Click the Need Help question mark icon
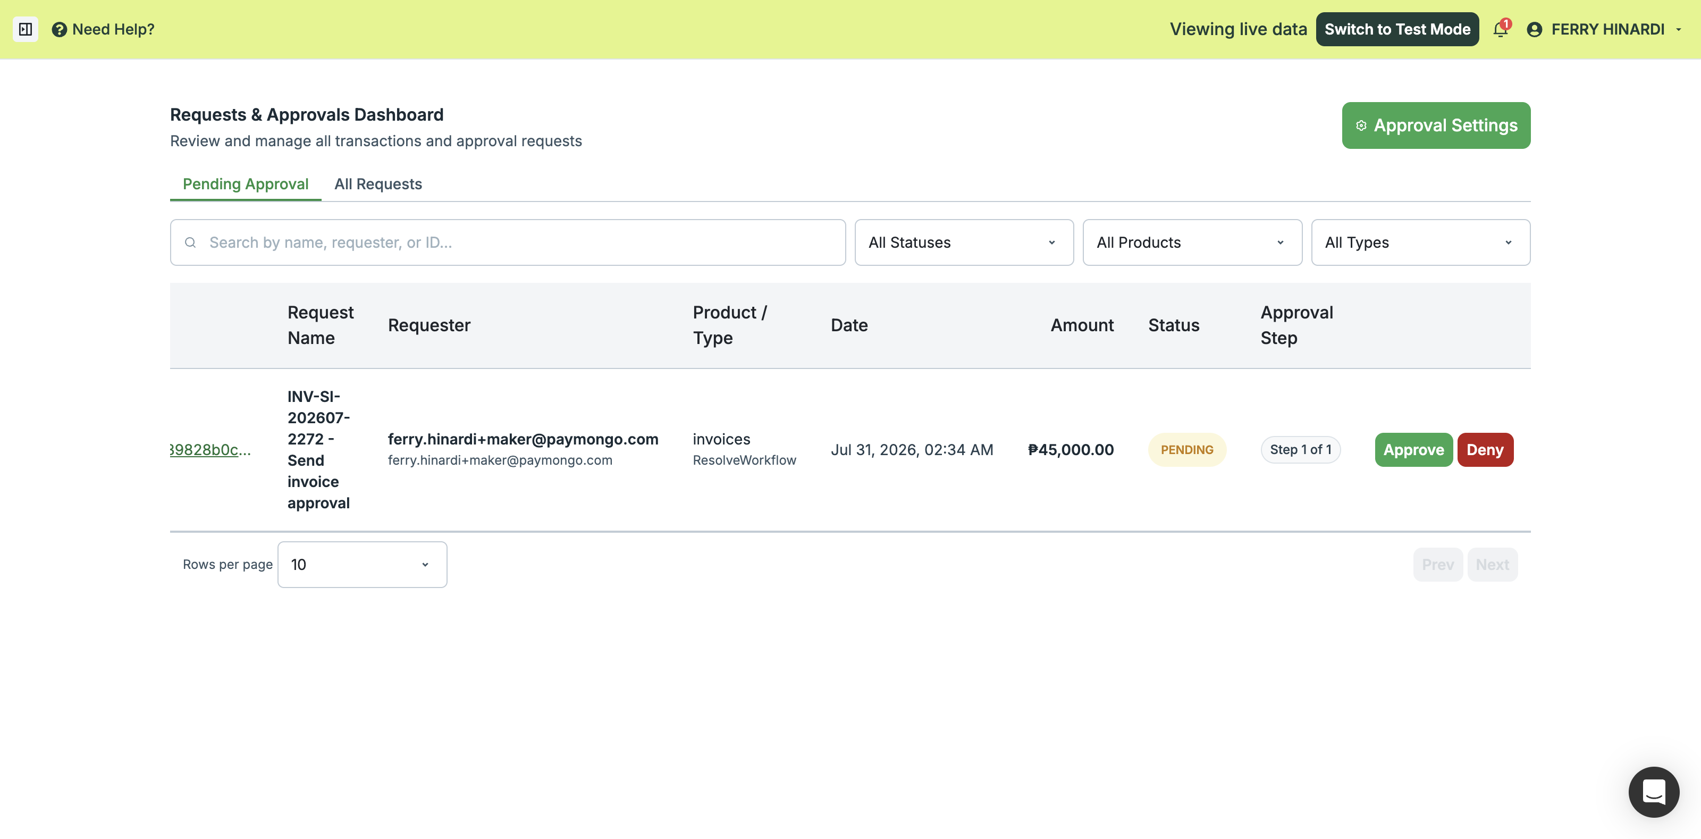The height and width of the screenshot is (839, 1701). click(60, 29)
